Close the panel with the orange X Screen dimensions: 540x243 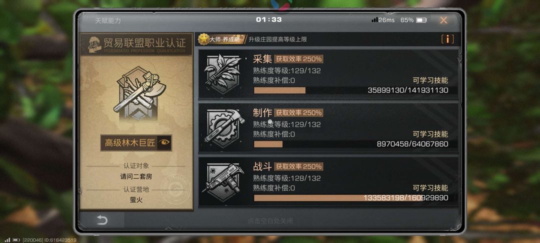pyautogui.click(x=443, y=20)
